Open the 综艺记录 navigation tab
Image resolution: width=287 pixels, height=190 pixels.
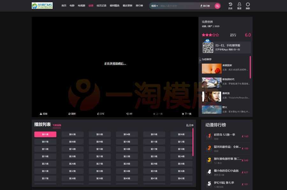pyautogui.click(x=101, y=6)
